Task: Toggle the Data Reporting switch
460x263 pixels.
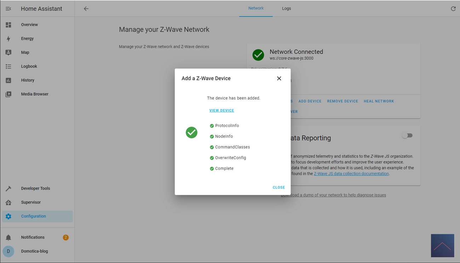Action: (x=407, y=136)
